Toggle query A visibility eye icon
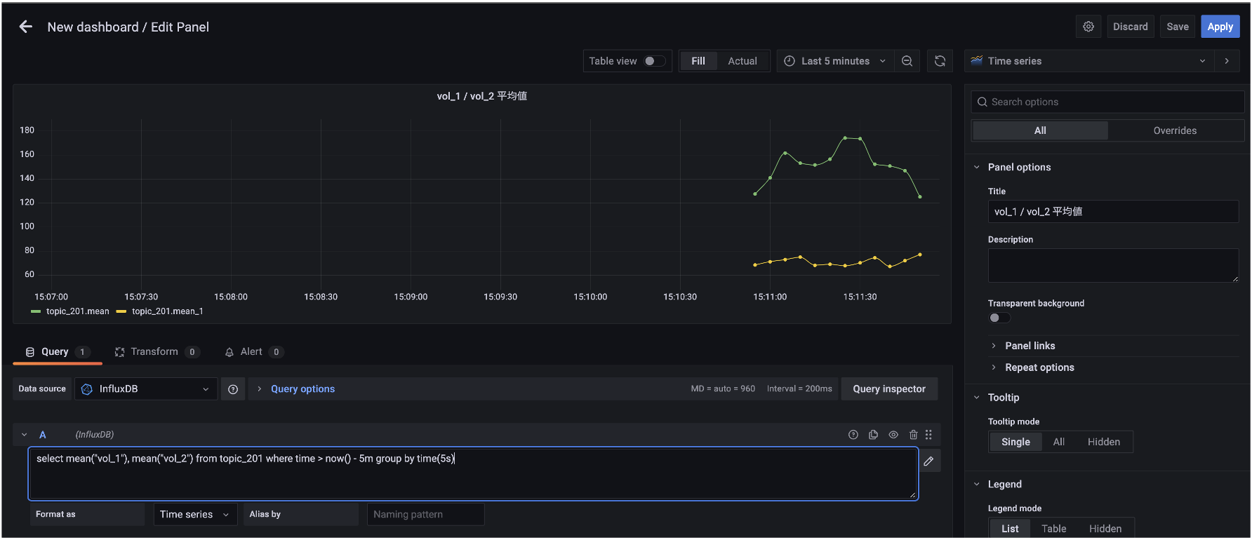Screen dimensions: 1252x540 click(893, 435)
